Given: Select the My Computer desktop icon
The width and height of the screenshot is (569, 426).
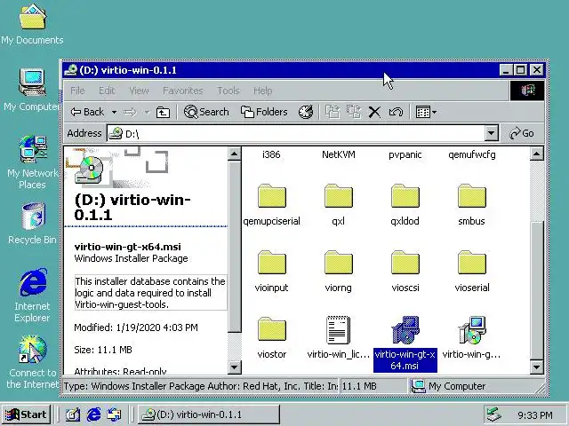Looking at the screenshot, I should tap(32, 90).
